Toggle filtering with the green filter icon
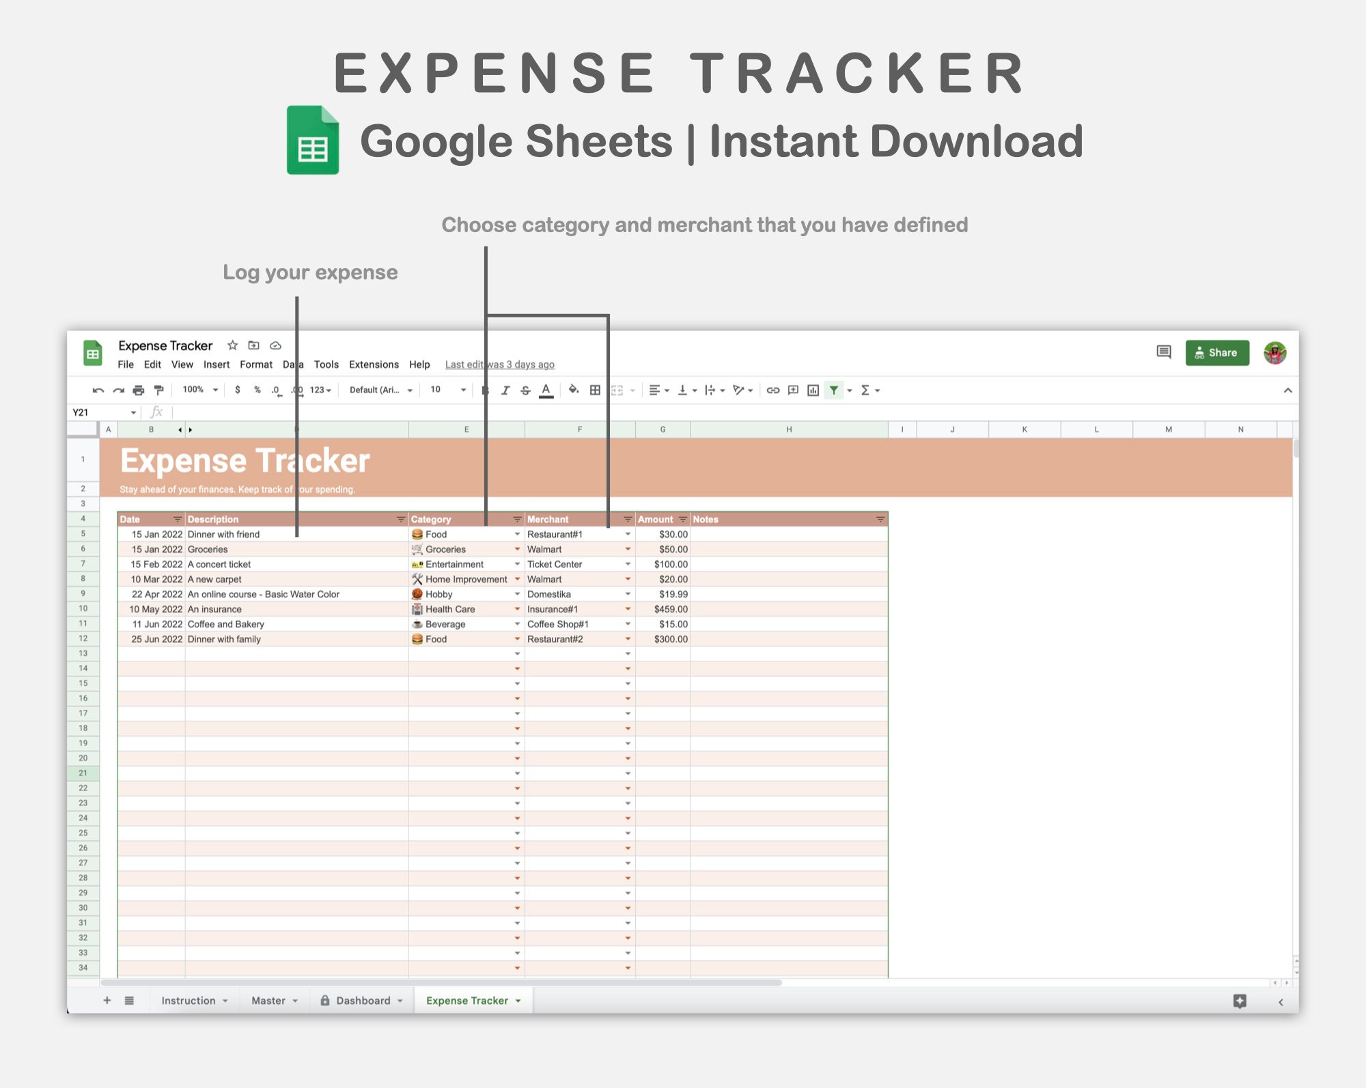The height and width of the screenshot is (1088, 1366). pos(834,390)
